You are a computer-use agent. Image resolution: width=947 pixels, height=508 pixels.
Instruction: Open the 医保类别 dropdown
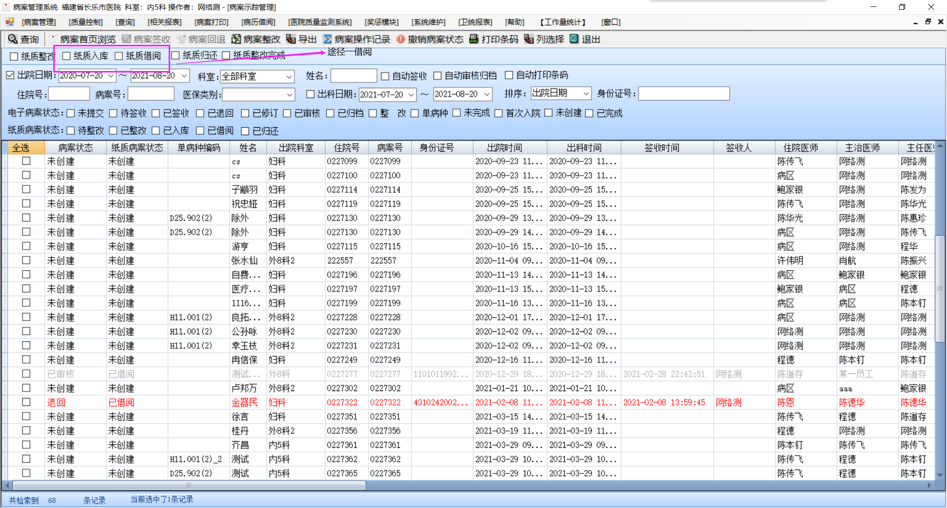pyautogui.click(x=290, y=95)
